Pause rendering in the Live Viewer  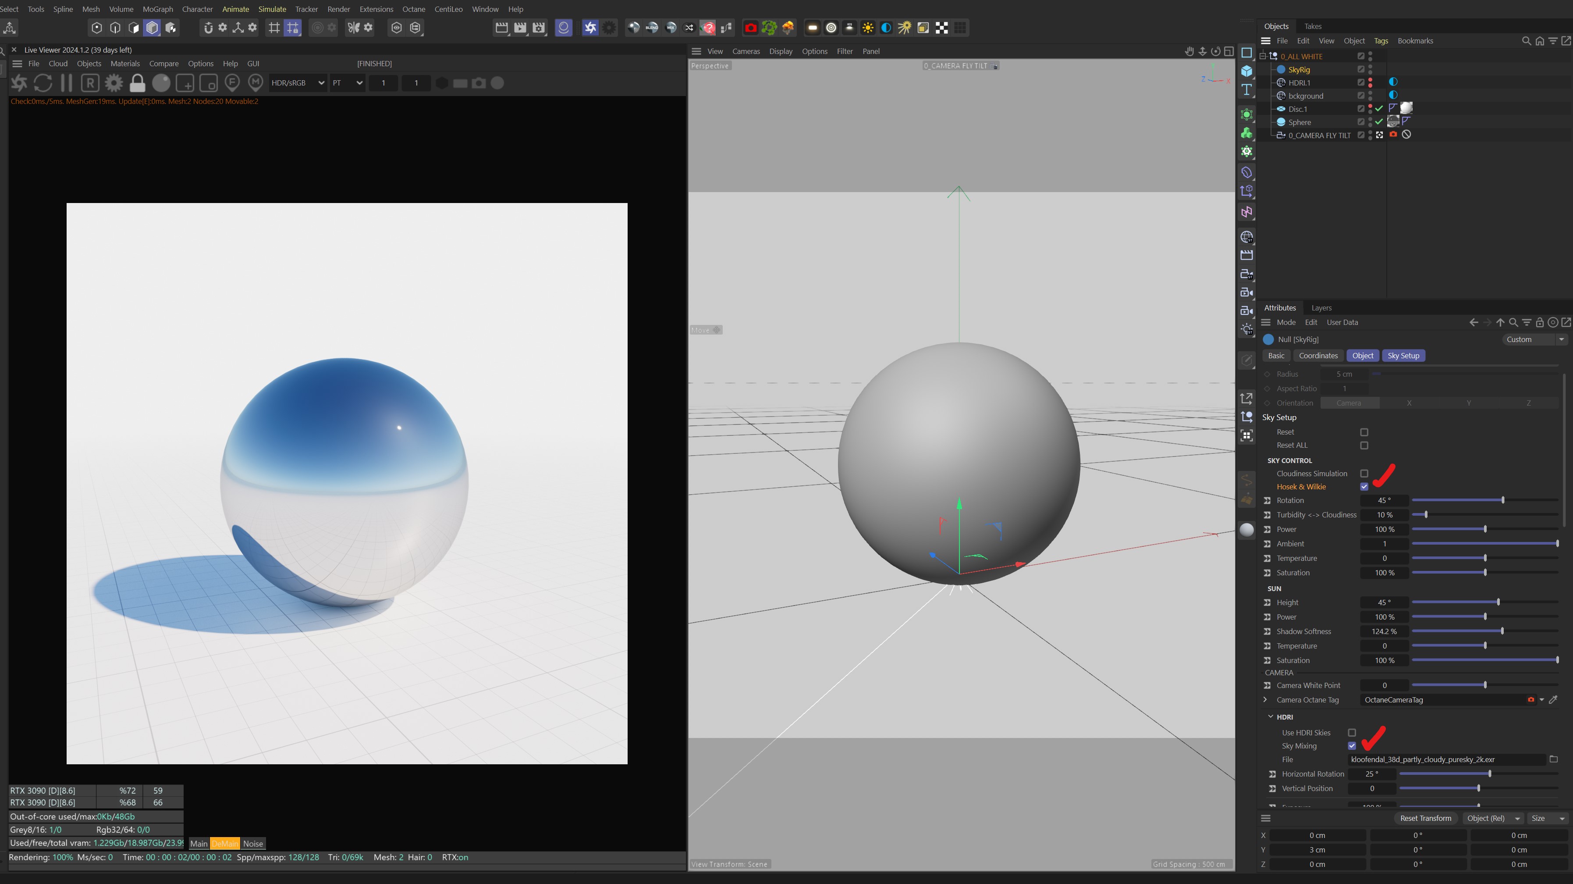point(67,83)
